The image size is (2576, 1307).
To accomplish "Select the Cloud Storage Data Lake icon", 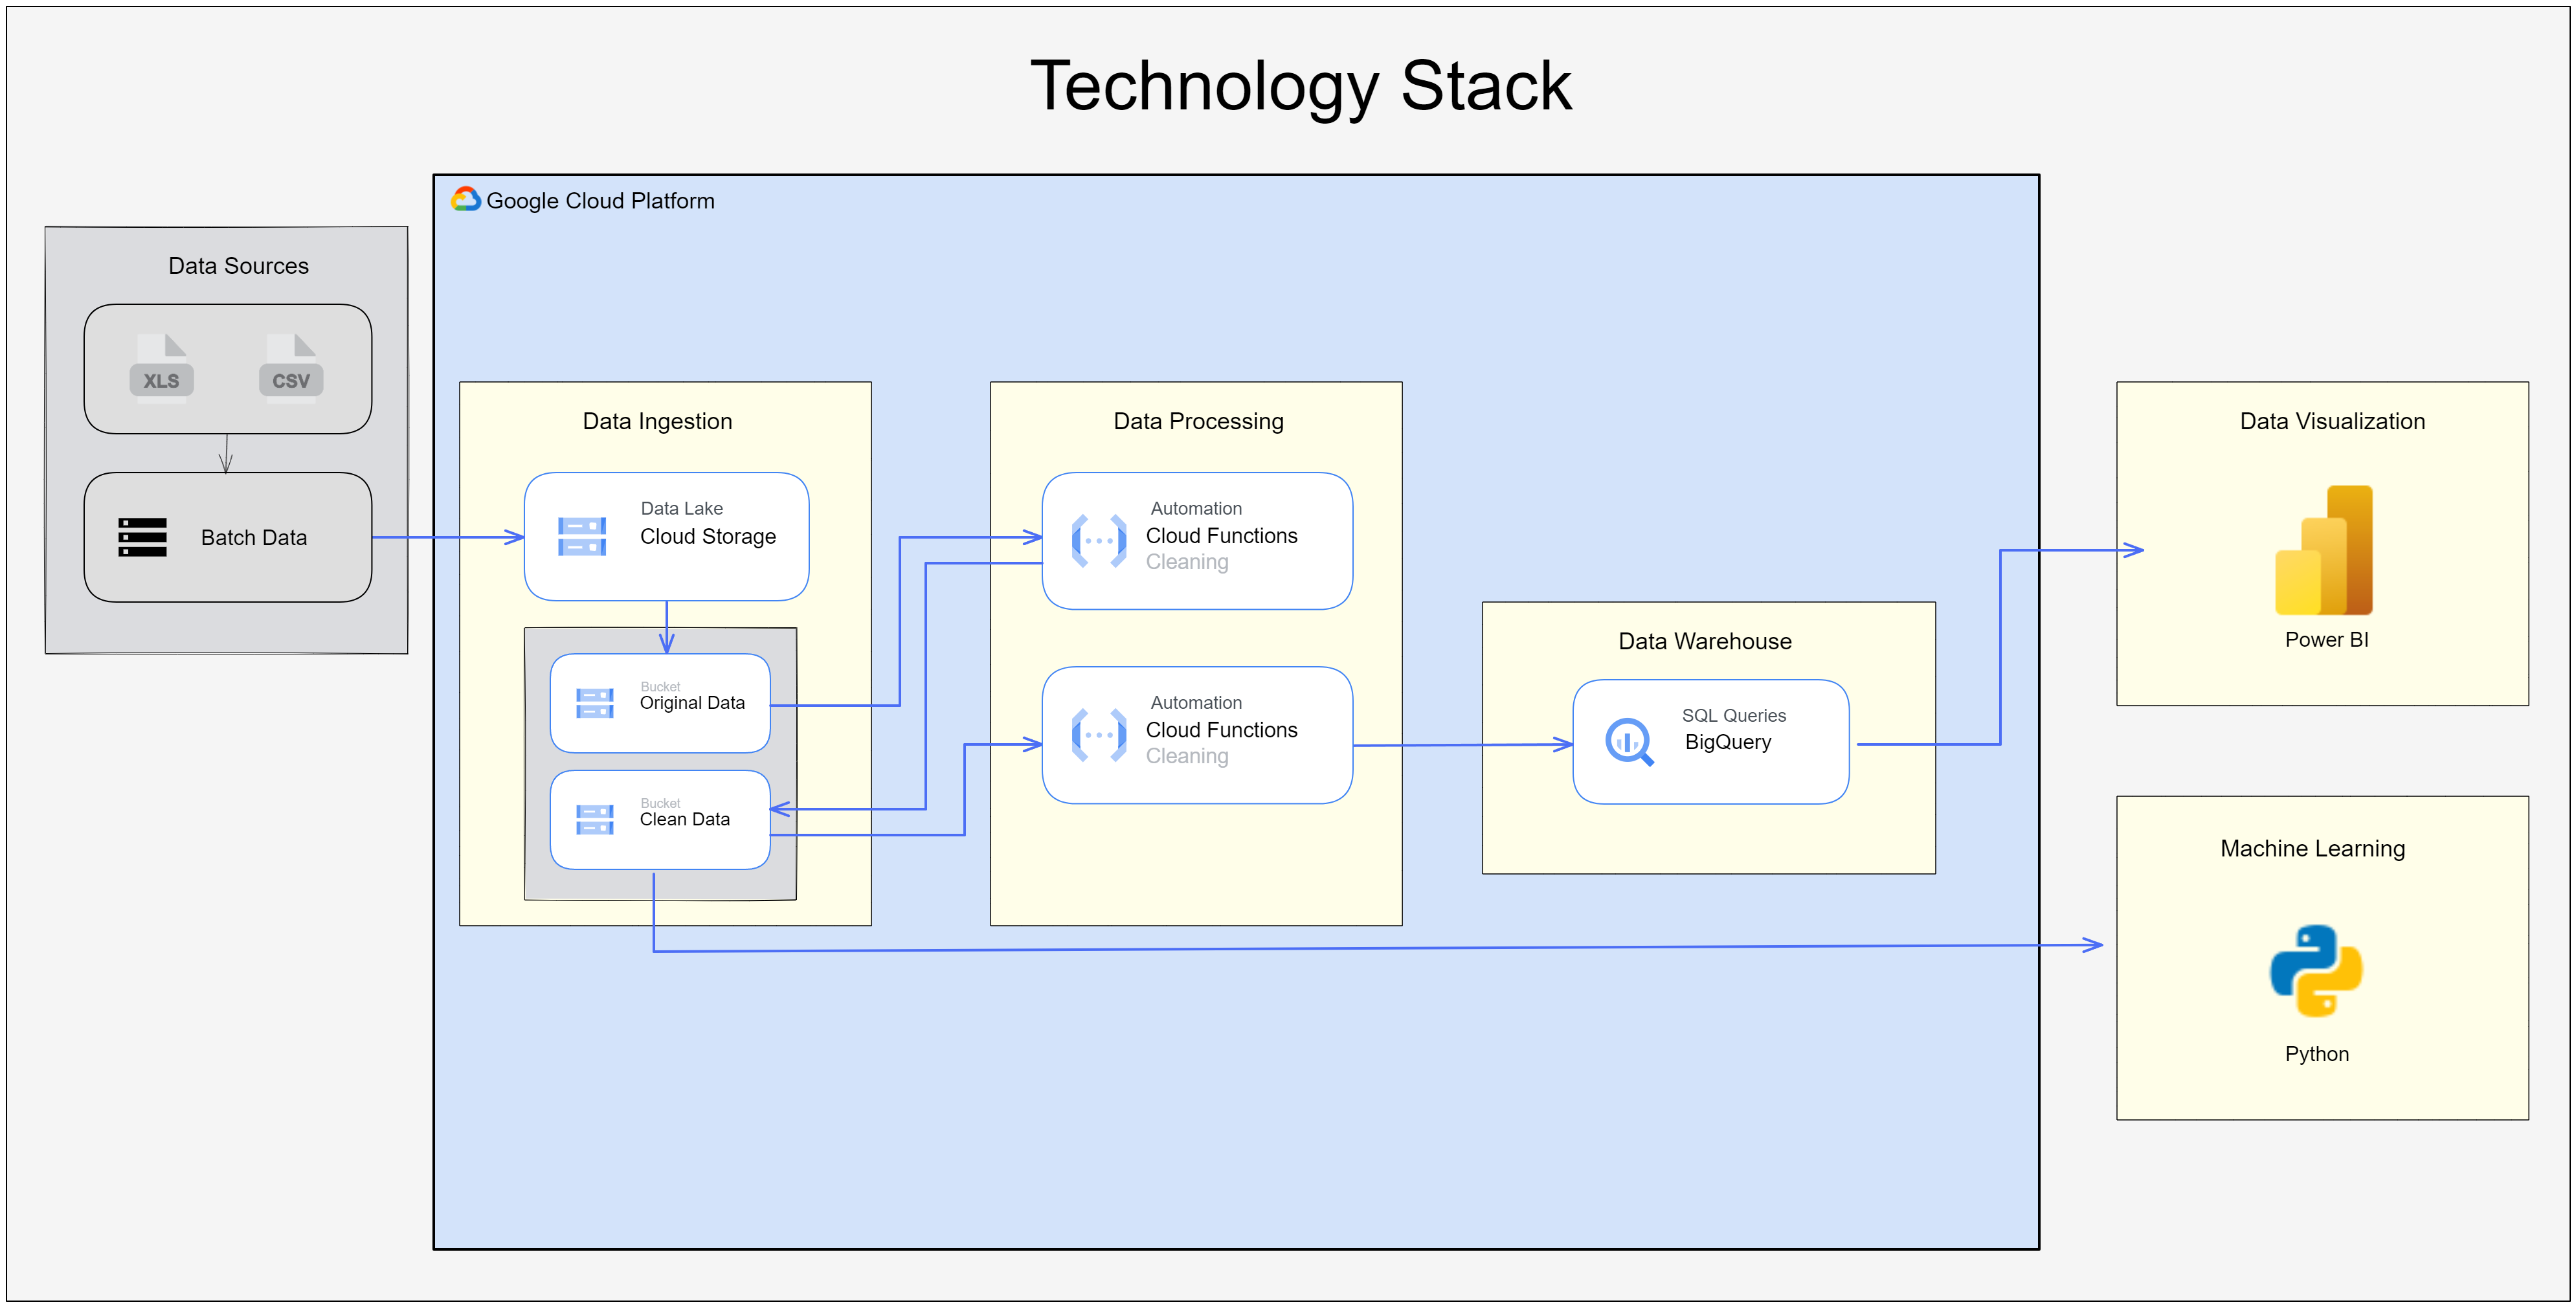I will point(582,536).
